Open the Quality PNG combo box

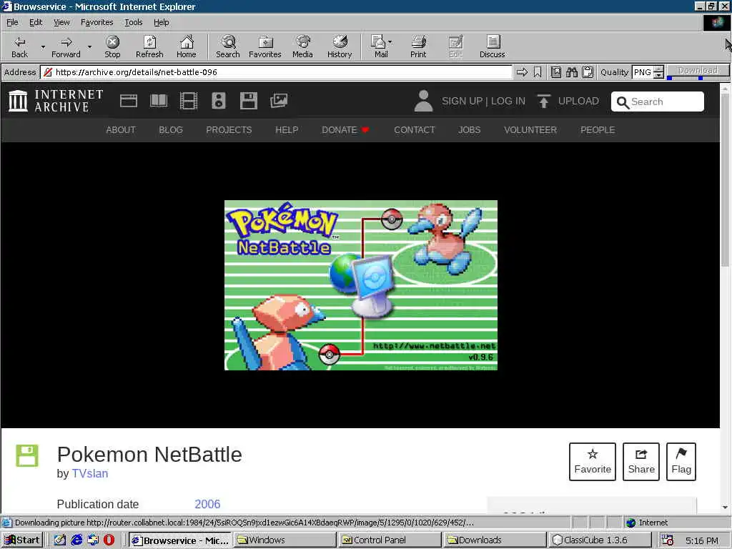coord(643,72)
